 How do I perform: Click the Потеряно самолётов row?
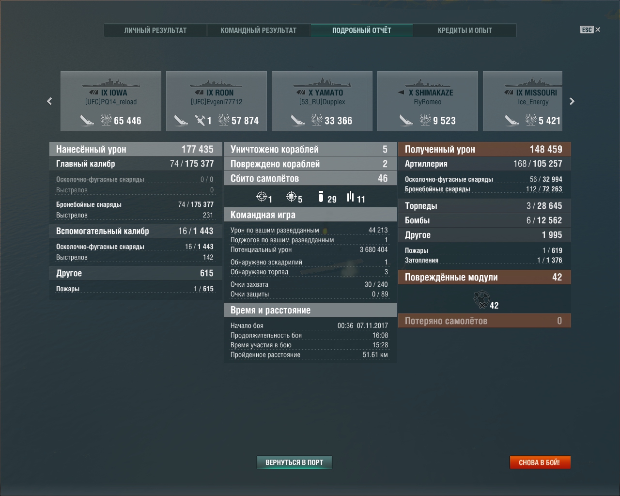coord(484,321)
